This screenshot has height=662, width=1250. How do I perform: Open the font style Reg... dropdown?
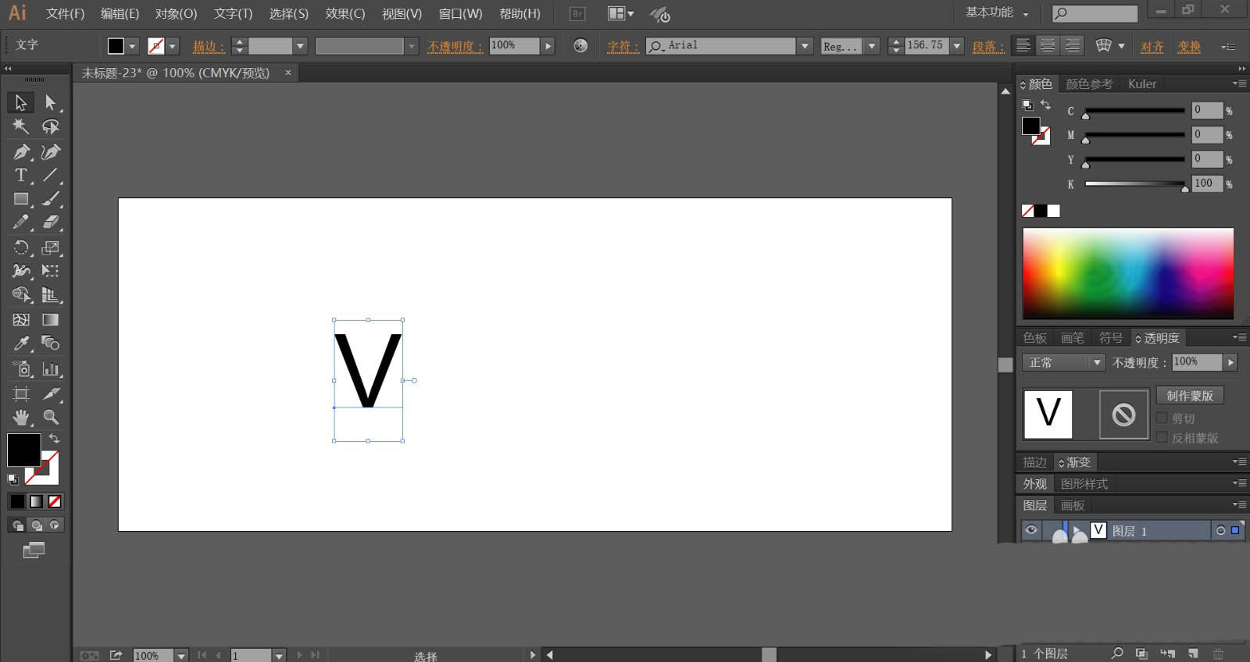pyautogui.click(x=873, y=46)
